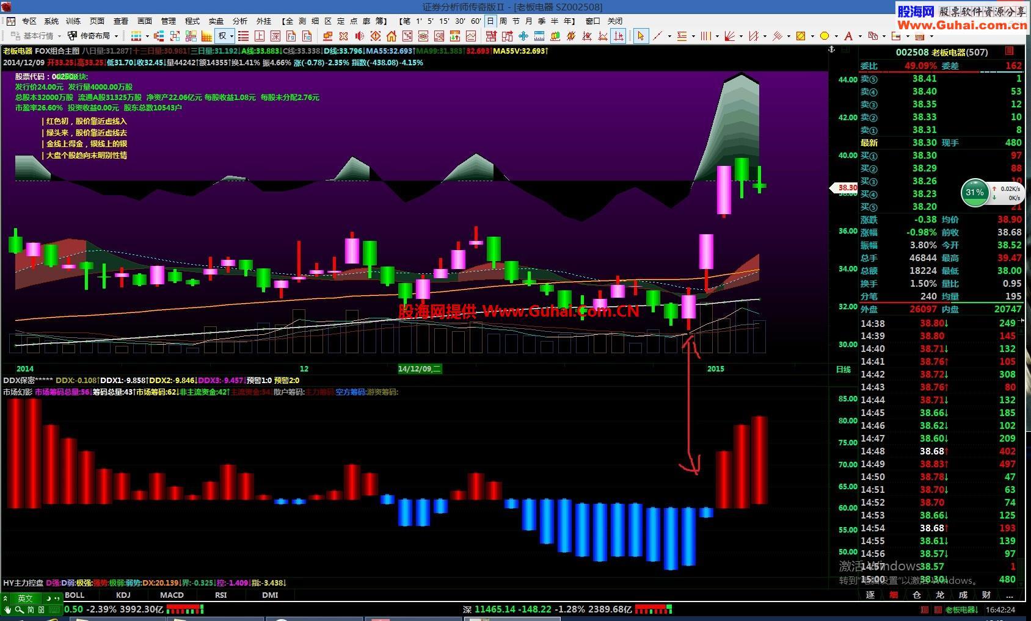
Task: Switch chart to 60' minute period
Action: click(x=476, y=21)
